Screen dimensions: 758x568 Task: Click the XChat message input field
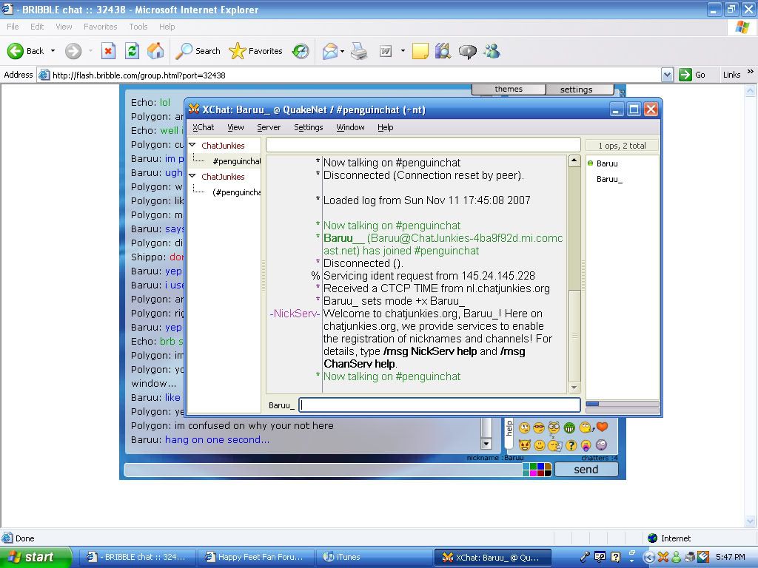(x=440, y=405)
